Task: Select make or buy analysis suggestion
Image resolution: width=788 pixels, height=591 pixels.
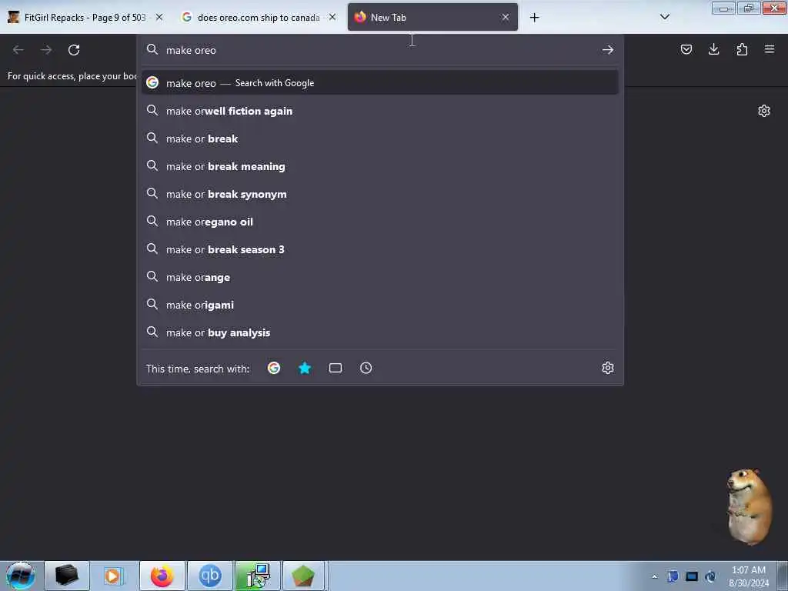Action: [x=379, y=332]
